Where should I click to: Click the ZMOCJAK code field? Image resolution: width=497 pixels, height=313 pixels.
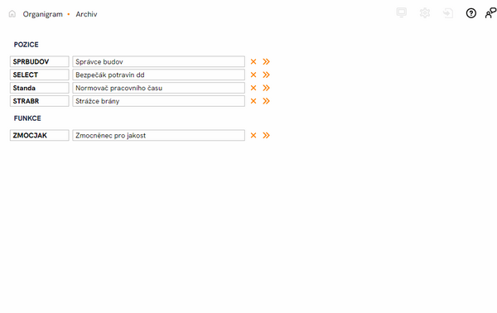(39, 135)
